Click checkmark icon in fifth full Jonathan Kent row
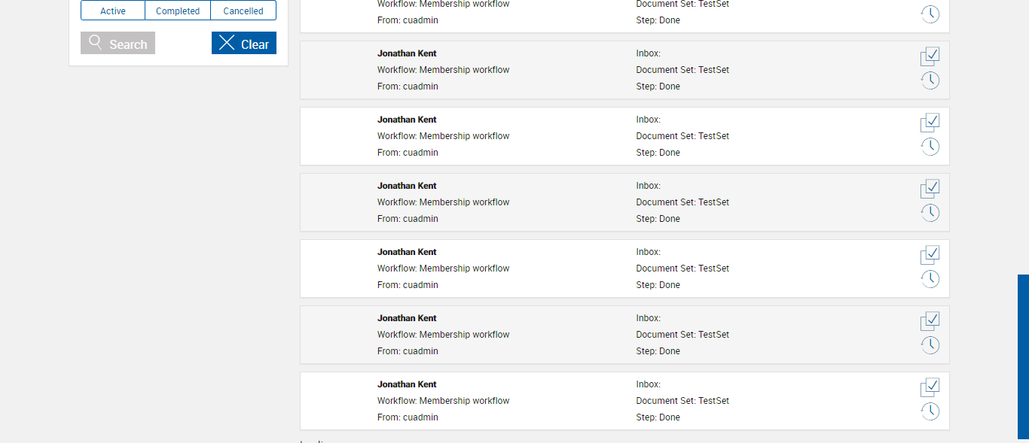The image size is (1029, 443). [x=930, y=321]
